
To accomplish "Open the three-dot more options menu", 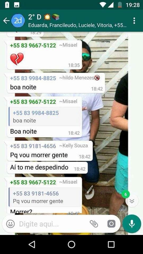I will [x=134, y=21].
